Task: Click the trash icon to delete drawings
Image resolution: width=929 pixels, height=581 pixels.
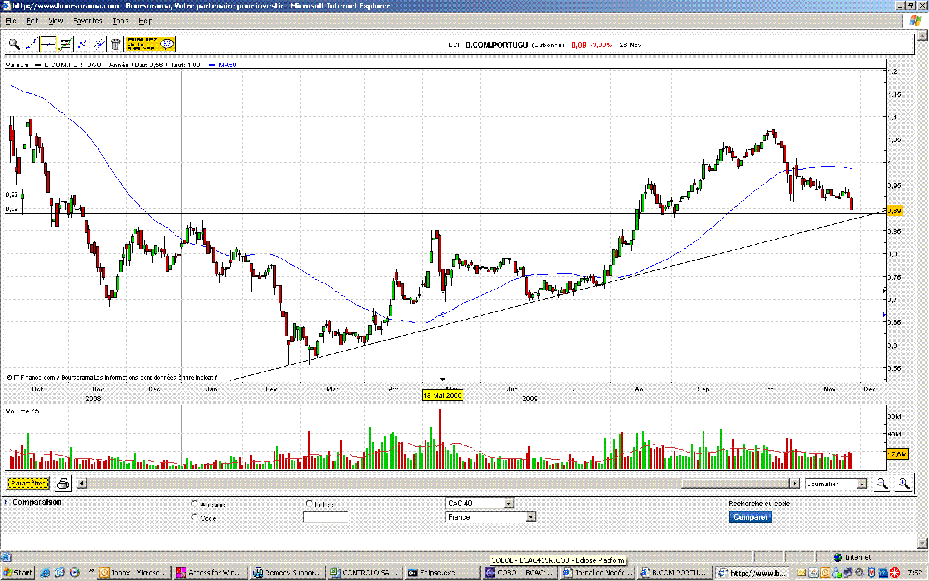Action: 115,44
